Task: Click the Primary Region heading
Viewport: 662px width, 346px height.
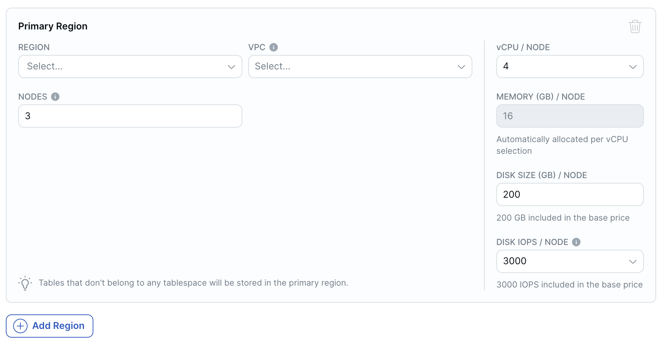Action: tap(53, 26)
